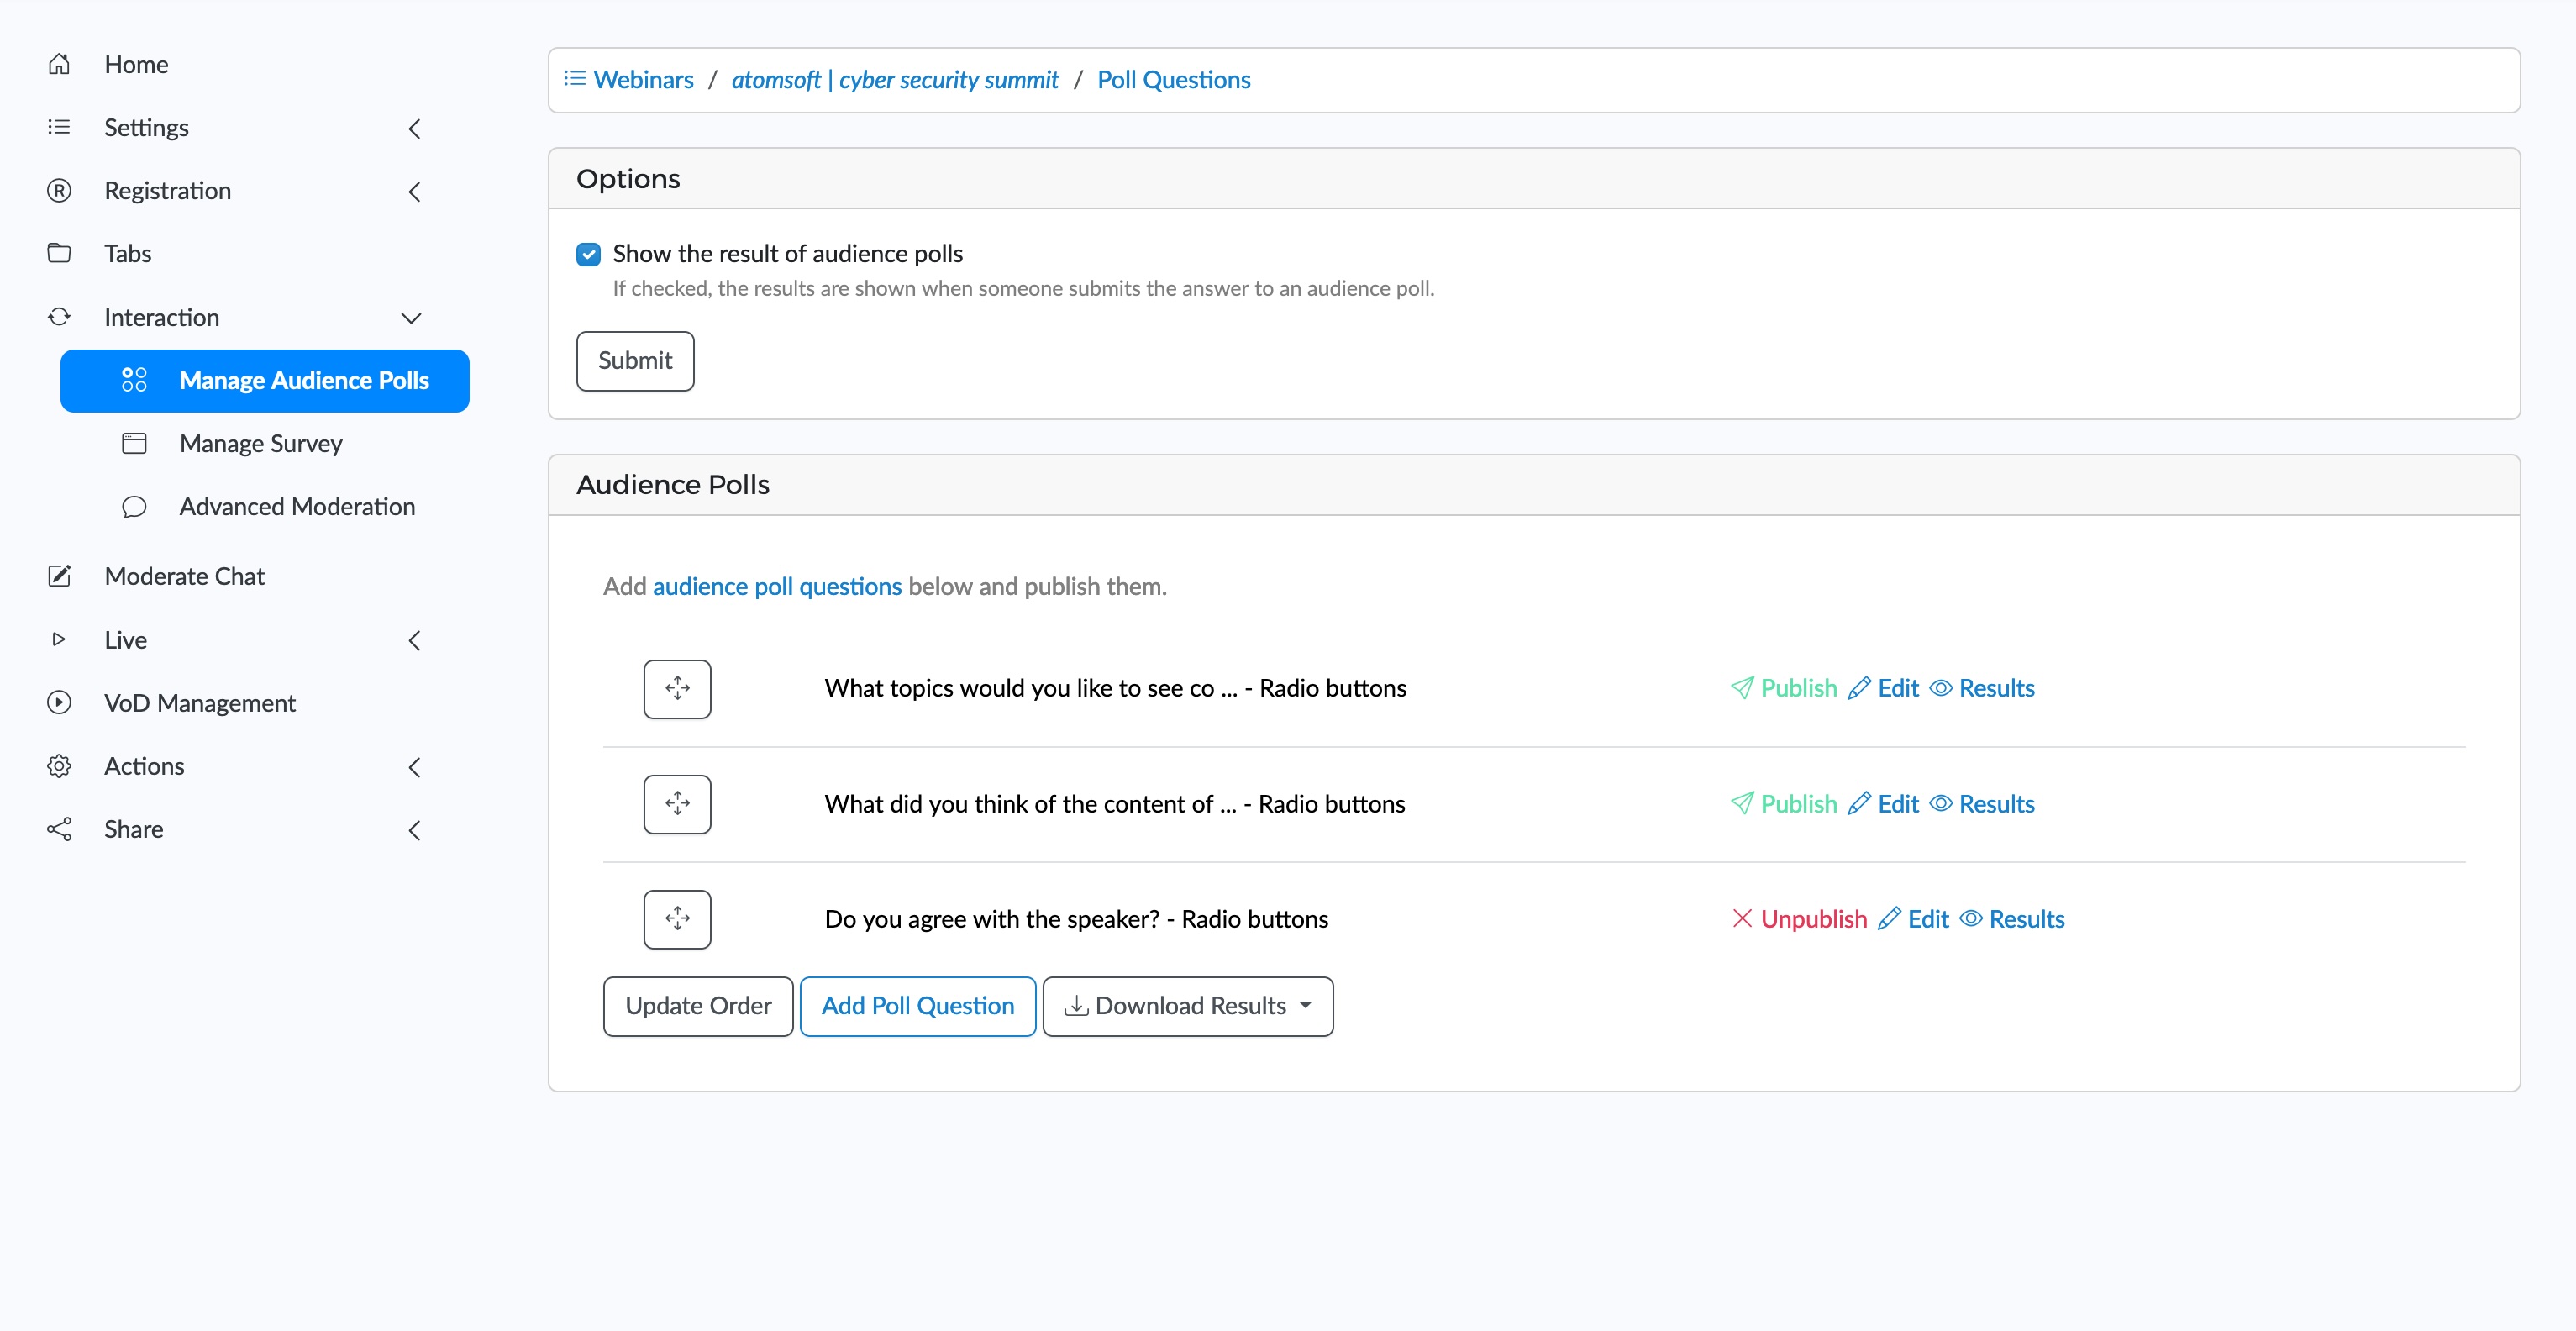Click move handle for 'What did you think' poll
Viewport: 2576px width, 1331px height.
pyautogui.click(x=677, y=804)
